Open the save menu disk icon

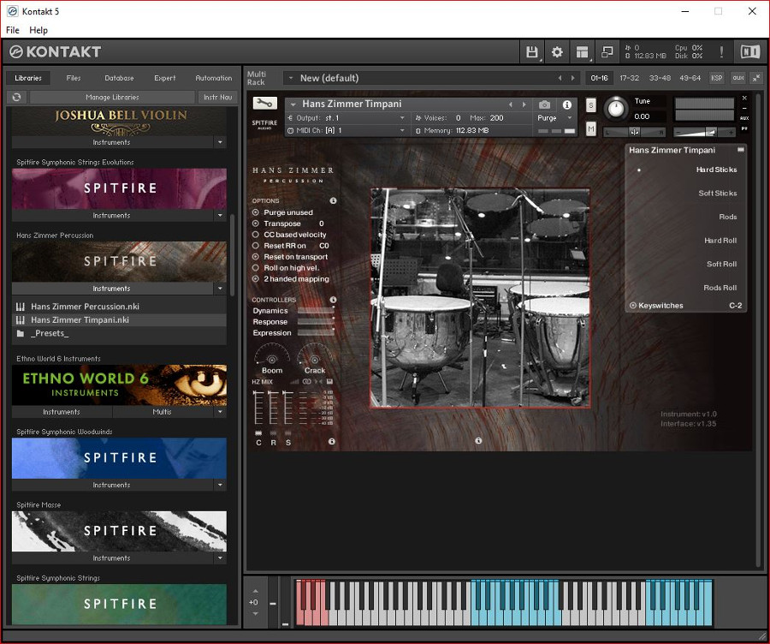point(532,52)
